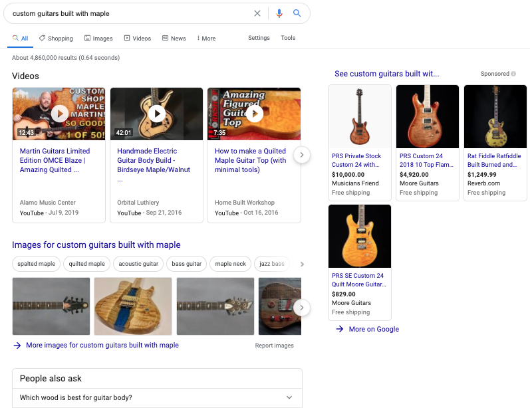Open the partially visible brown guitar image
Viewport: 530px width, 408px height.
click(x=280, y=306)
